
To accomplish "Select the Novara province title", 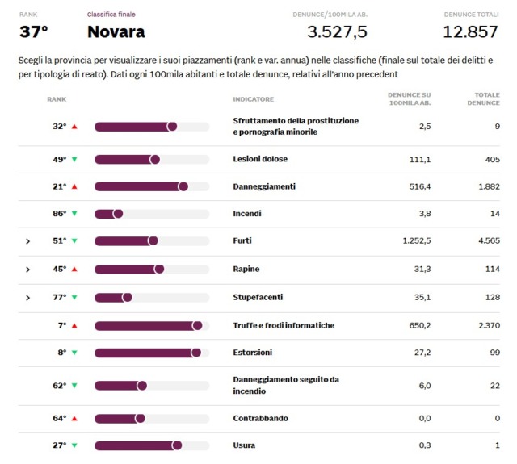I will [116, 32].
